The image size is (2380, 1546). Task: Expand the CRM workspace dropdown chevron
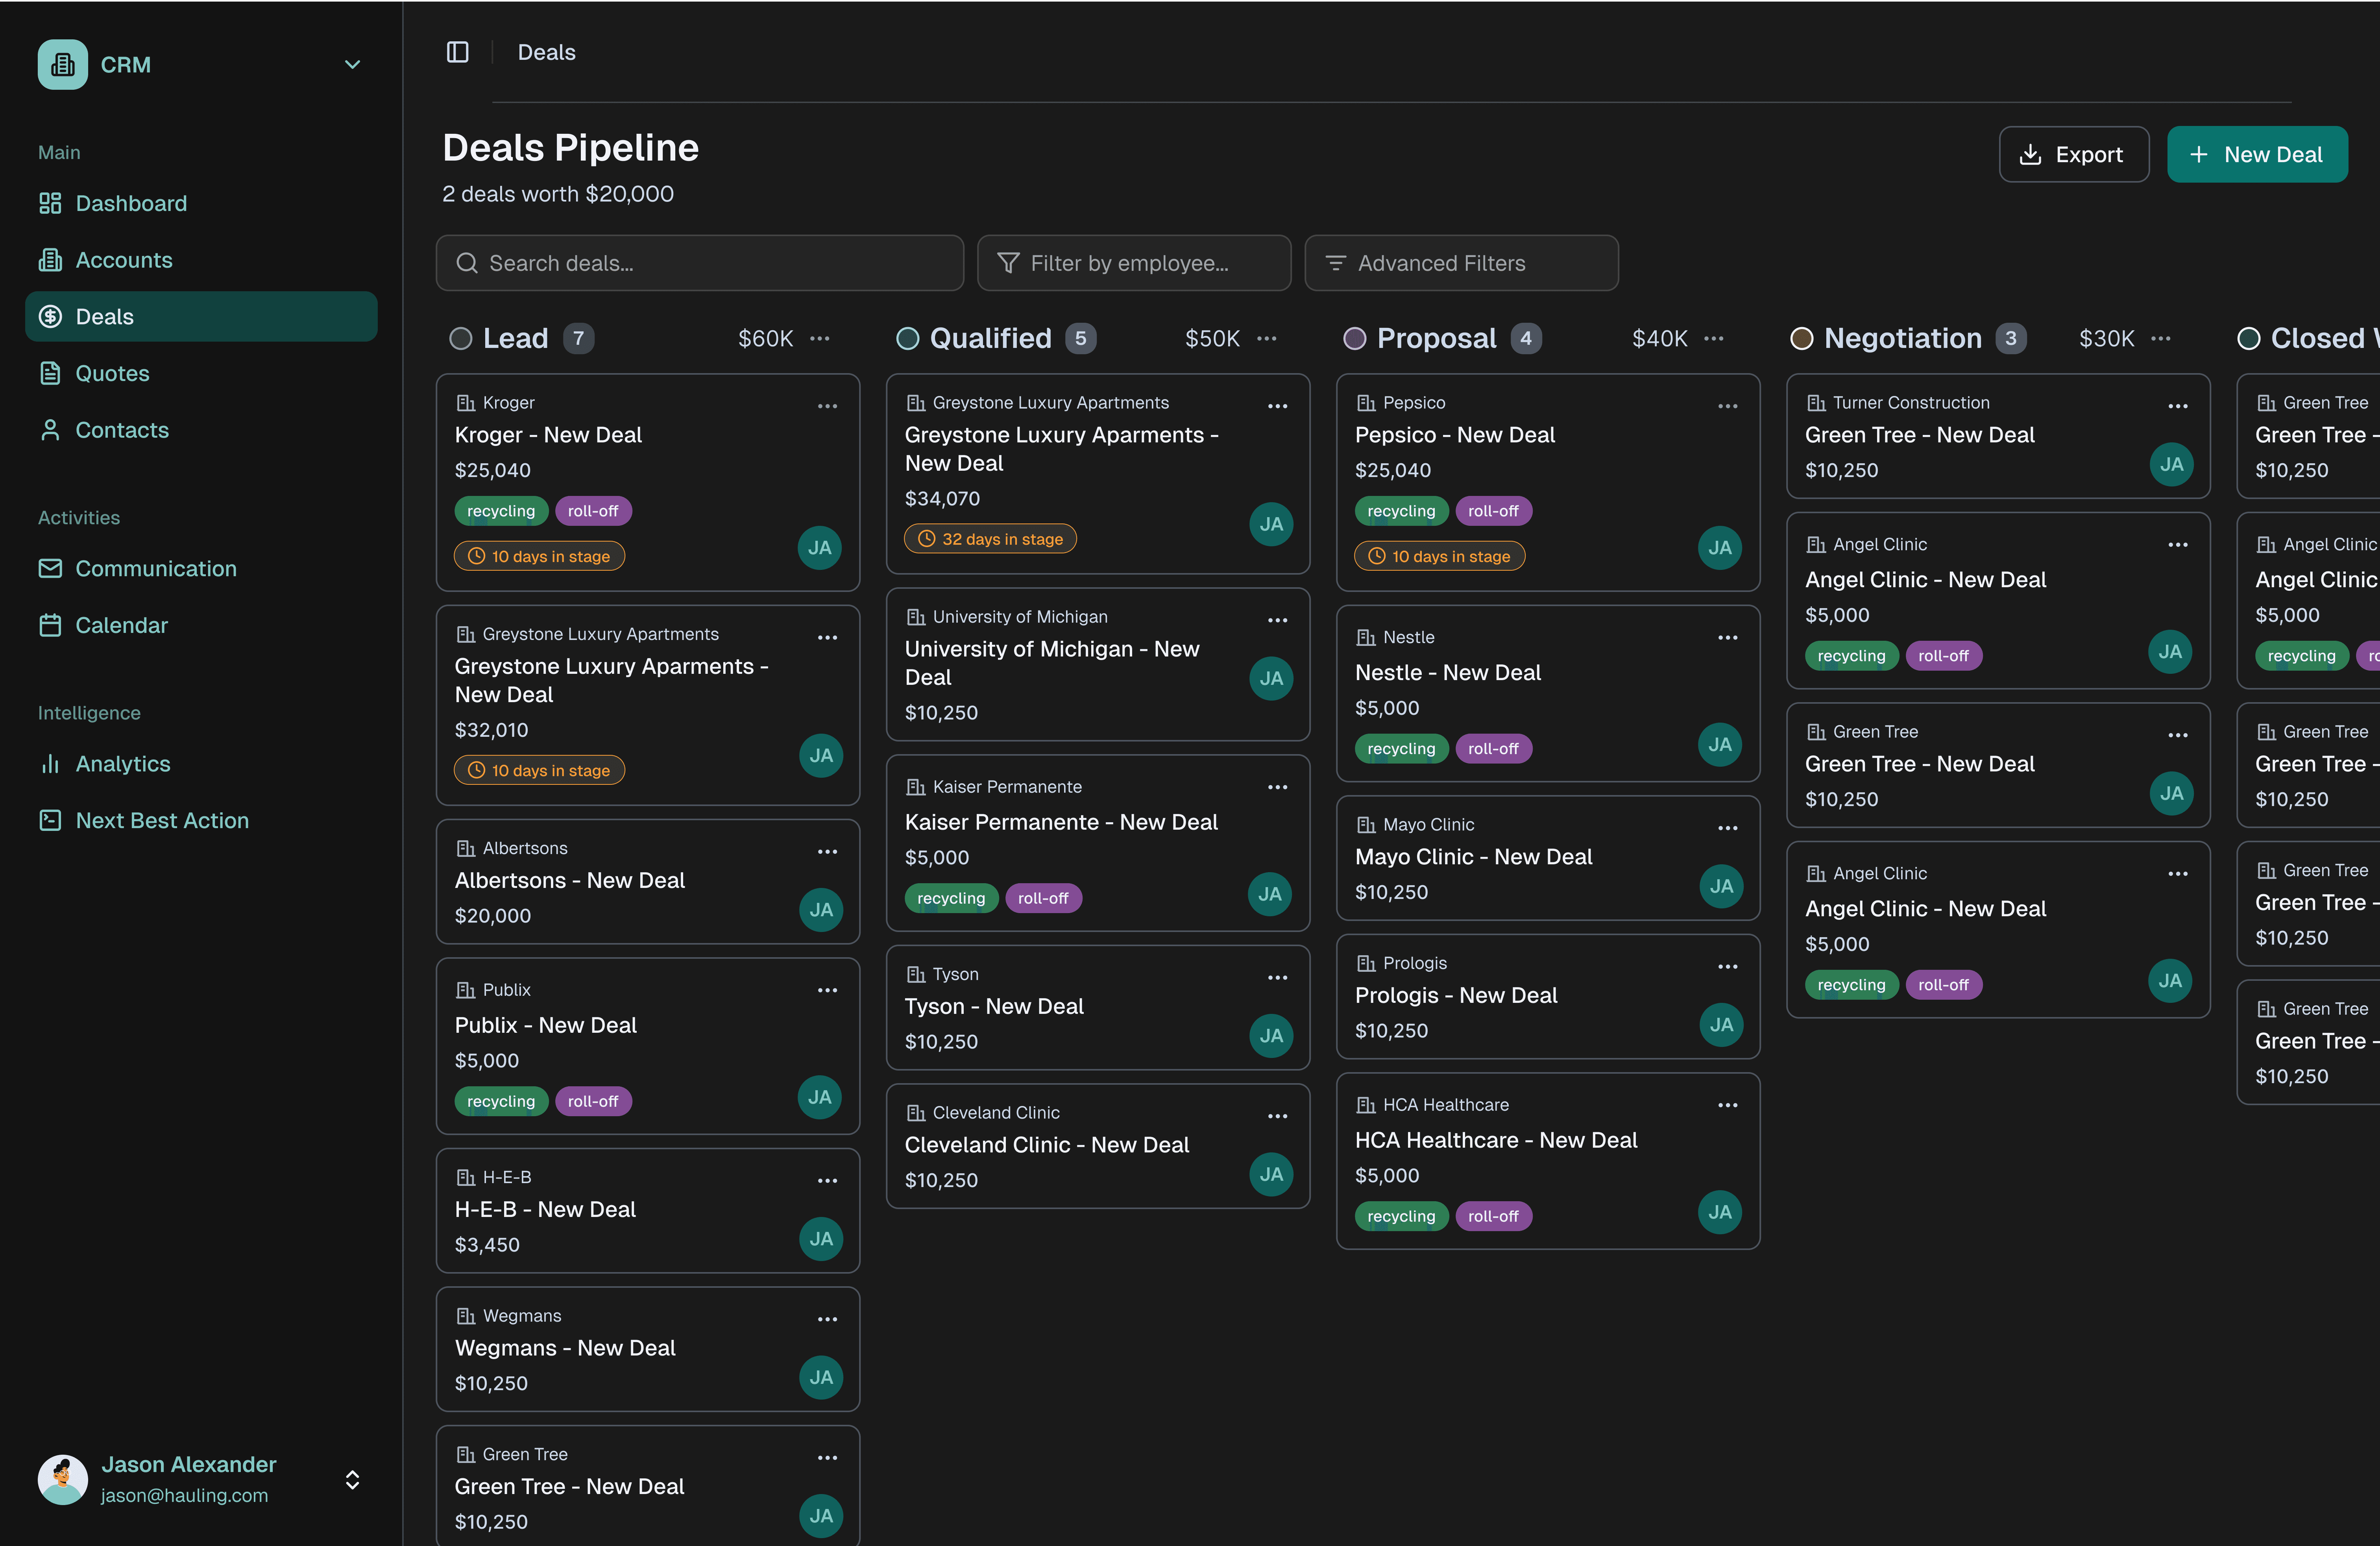[x=352, y=65]
